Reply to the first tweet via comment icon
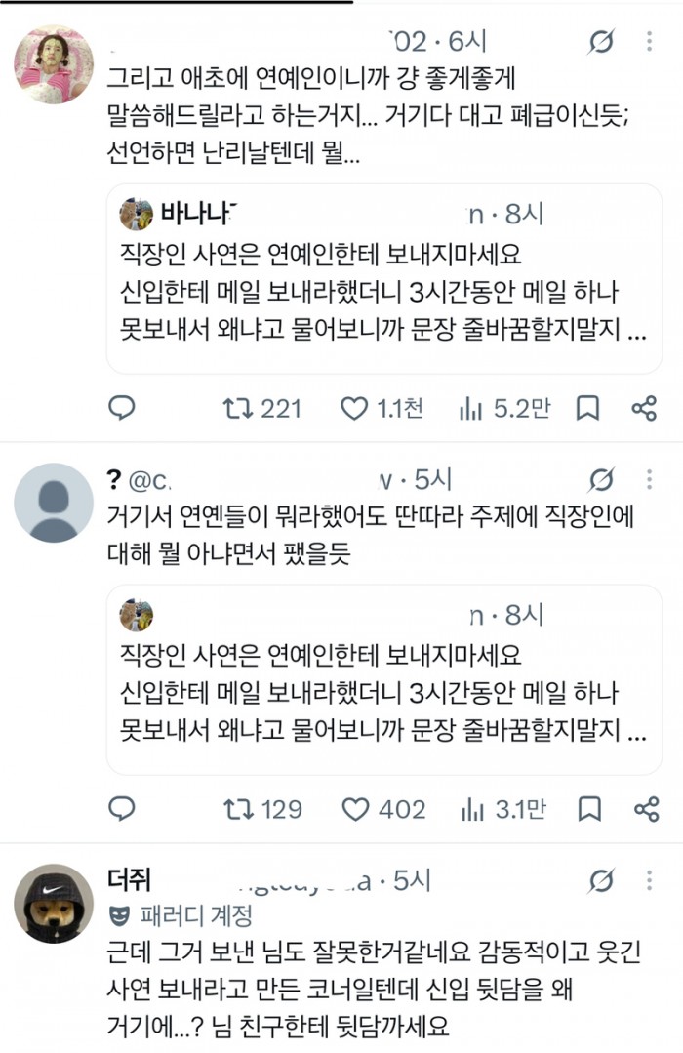683x1053 pixels. pyautogui.click(x=122, y=408)
